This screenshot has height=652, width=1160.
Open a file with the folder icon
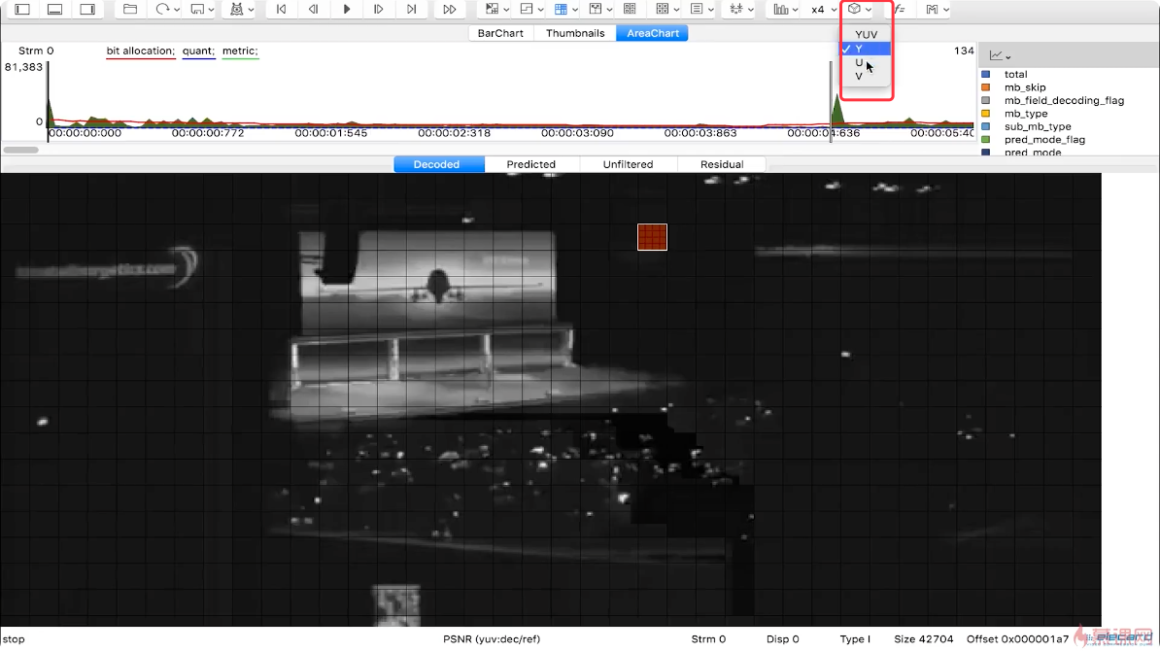click(130, 10)
